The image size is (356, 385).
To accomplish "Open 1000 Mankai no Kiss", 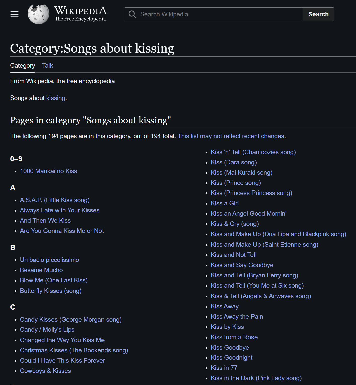I will pos(48,171).
